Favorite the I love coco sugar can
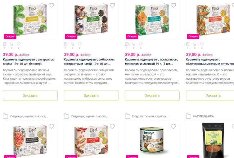The width and height of the screenshot is (234, 158). tap(173, 126)
